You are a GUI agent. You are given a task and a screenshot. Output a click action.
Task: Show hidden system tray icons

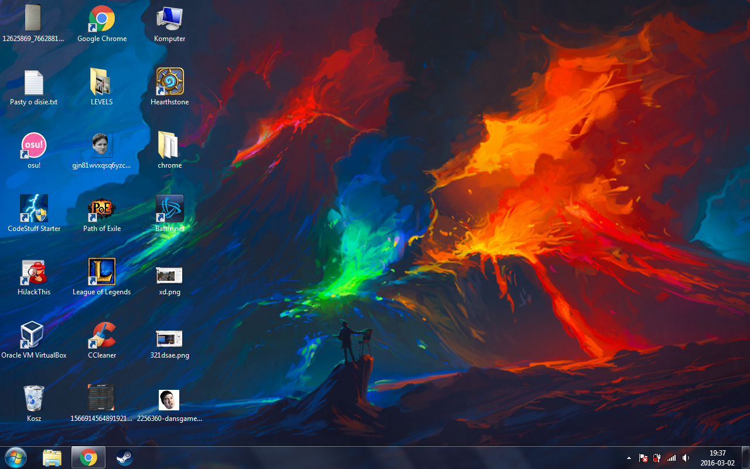[x=629, y=458]
